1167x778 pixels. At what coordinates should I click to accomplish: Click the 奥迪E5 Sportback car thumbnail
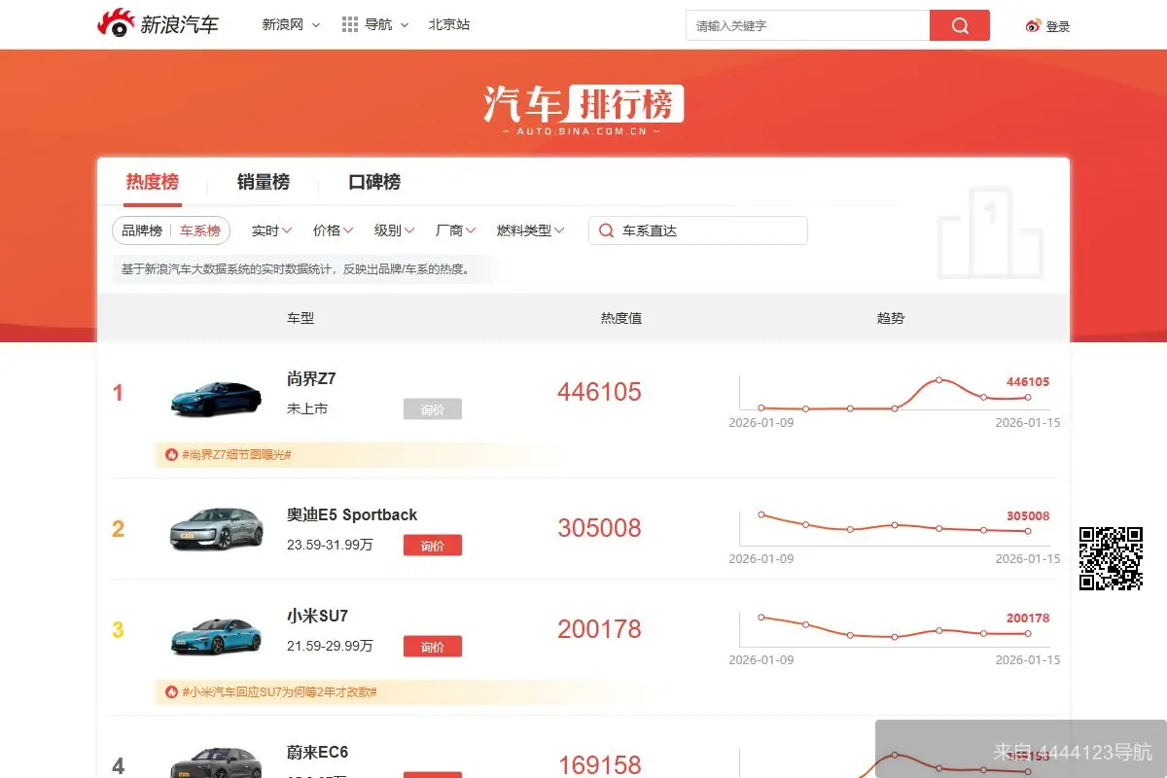215,528
